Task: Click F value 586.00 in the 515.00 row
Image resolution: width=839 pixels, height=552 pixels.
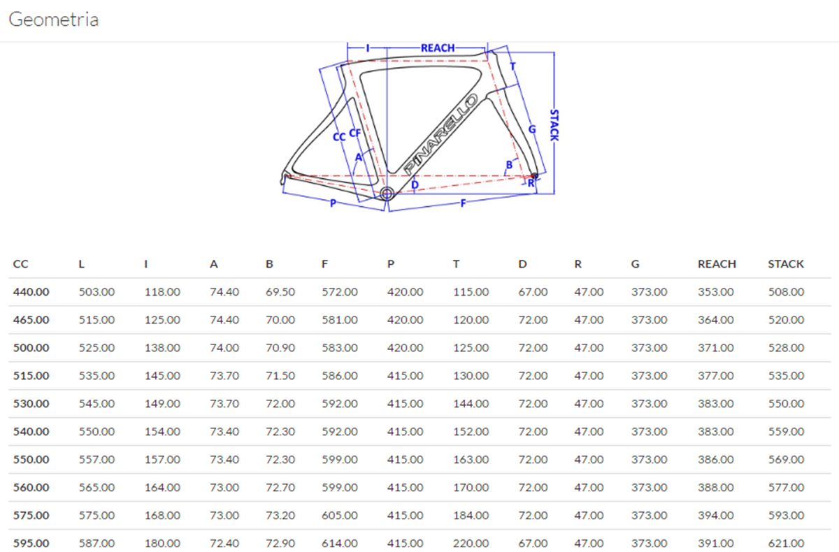Action: click(340, 376)
